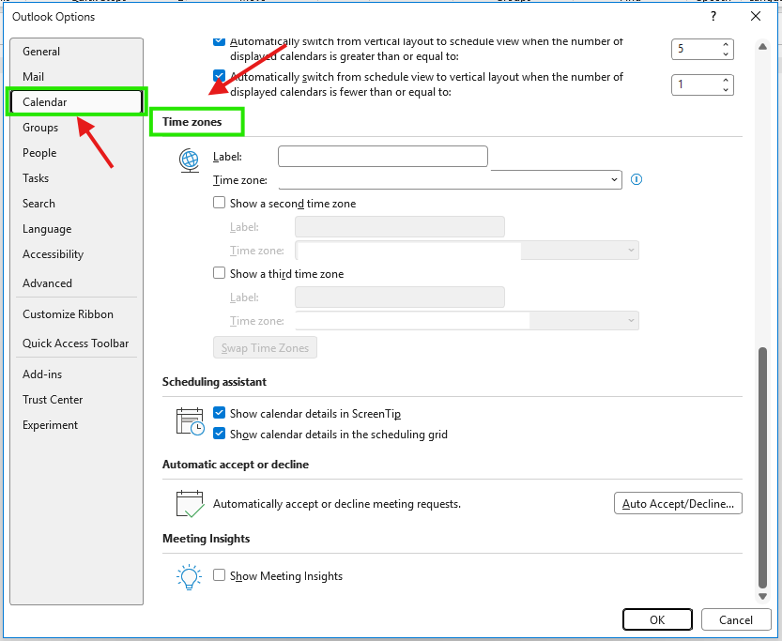
Task: Click the vertical scrollbar thumb
Action: [x=762, y=467]
